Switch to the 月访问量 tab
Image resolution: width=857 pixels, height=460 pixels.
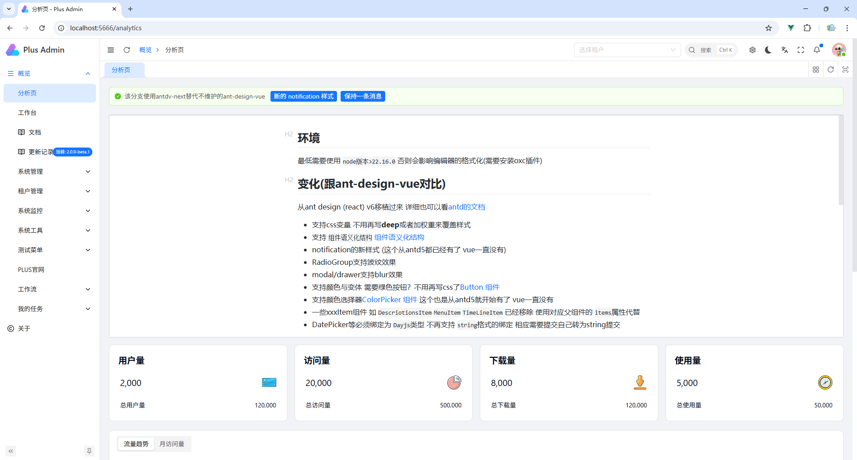click(x=172, y=444)
